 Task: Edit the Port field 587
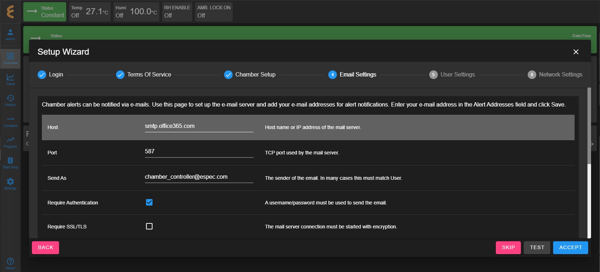[x=199, y=152]
